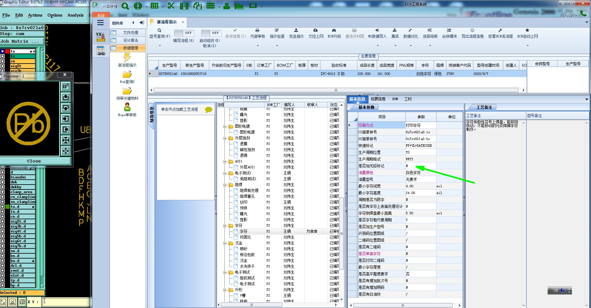This screenshot has width=591, height=308.
Task: Click ECN升级 toolbar icon
Action: coord(334,30)
